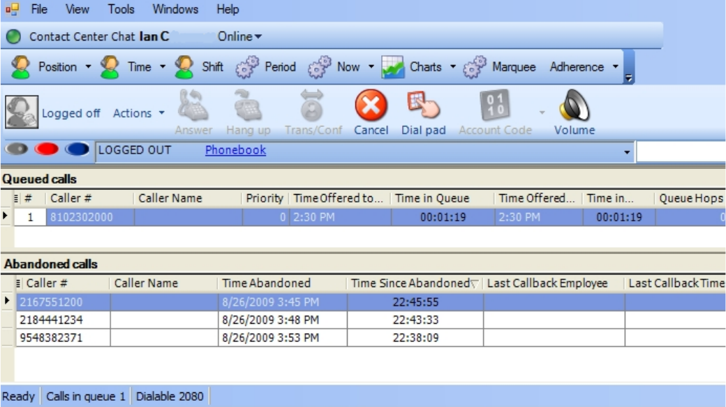Toggle the blue status indicator

[77, 150]
